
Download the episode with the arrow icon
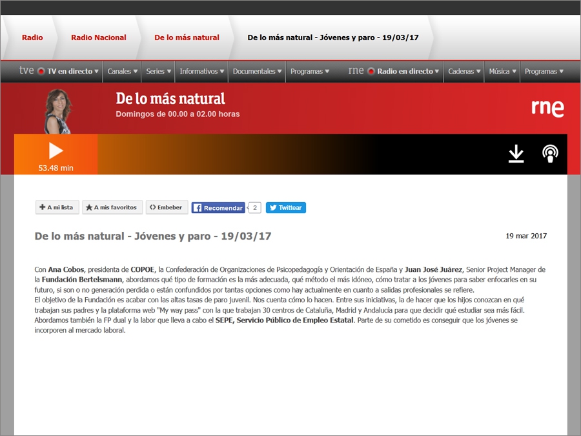click(516, 154)
